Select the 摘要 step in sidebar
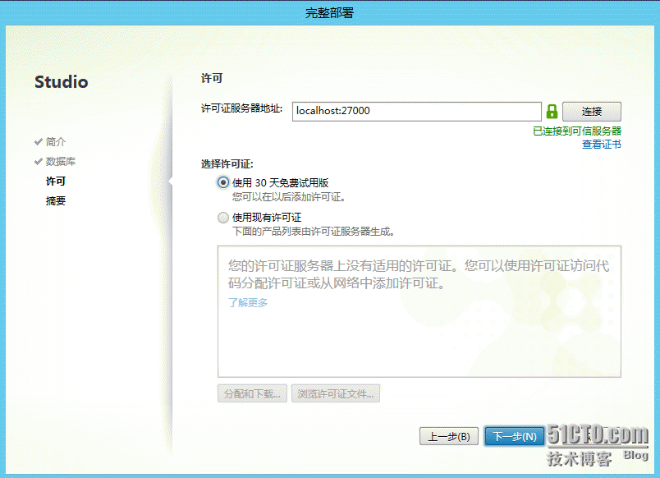Image resolution: width=660 pixels, height=478 pixels. pos(56,201)
